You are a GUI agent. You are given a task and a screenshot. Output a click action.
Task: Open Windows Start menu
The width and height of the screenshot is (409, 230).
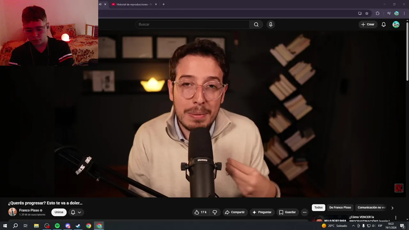5,226
